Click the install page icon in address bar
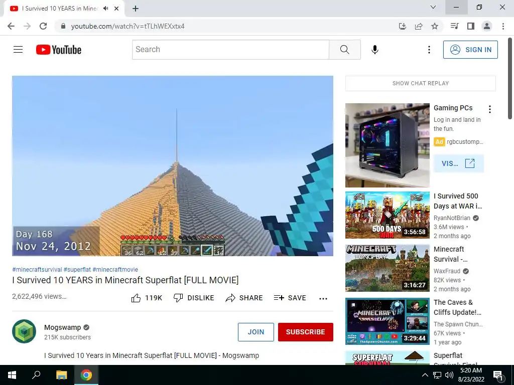This screenshot has height=385, width=514. 402,26
